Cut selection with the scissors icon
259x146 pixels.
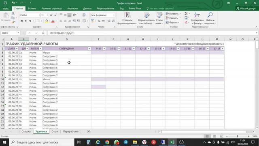13,13
